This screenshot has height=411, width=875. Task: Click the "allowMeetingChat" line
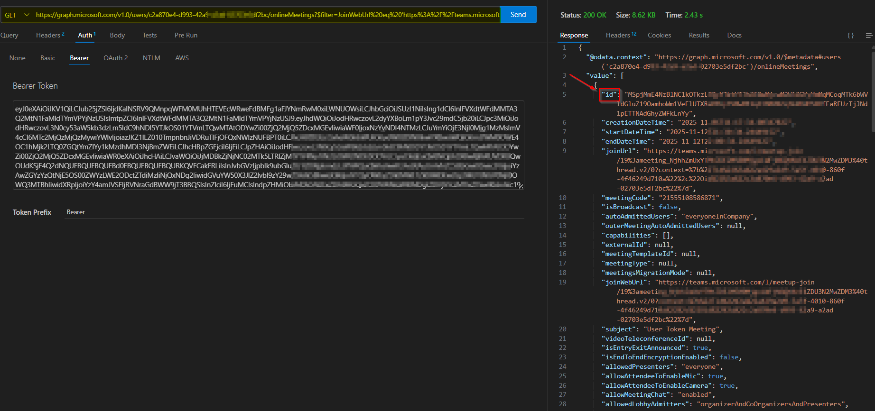point(658,394)
